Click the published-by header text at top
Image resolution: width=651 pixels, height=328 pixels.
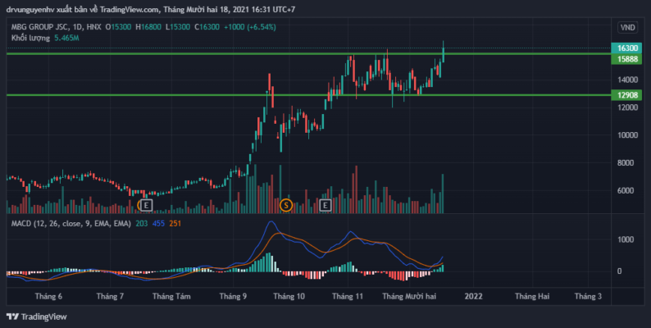click(151, 9)
